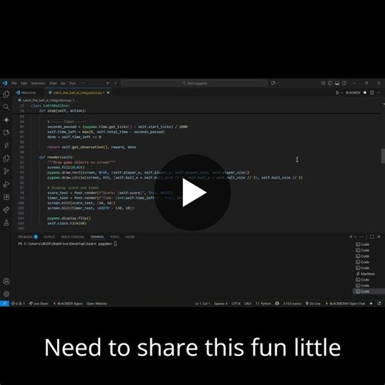This screenshot has height=385, width=385.
Task: Click Spaces: 4 indentation setting
Action: click(221, 304)
